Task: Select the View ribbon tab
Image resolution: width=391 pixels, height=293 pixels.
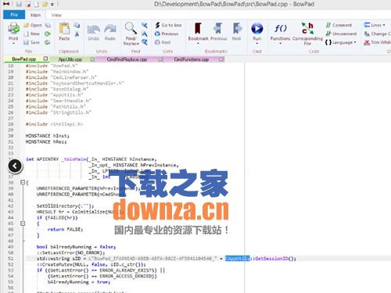Action: pyautogui.click(x=56, y=15)
